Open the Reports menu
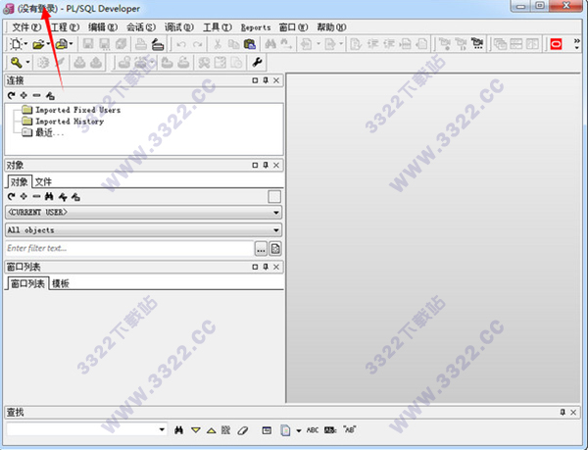The height and width of the screenshot is (450, 588). [256, 27]
